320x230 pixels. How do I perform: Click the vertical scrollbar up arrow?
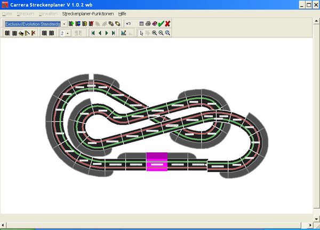click(316, 21)
